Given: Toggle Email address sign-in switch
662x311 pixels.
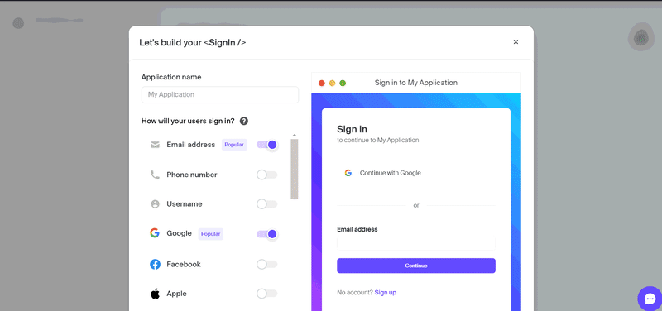Looking at the screenshot, I should coord(266,145).
